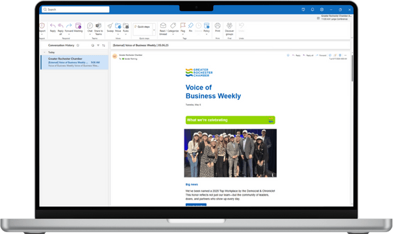
Task: Expand the Quick steps gallery arrow
Action: [x=154, y=30]
